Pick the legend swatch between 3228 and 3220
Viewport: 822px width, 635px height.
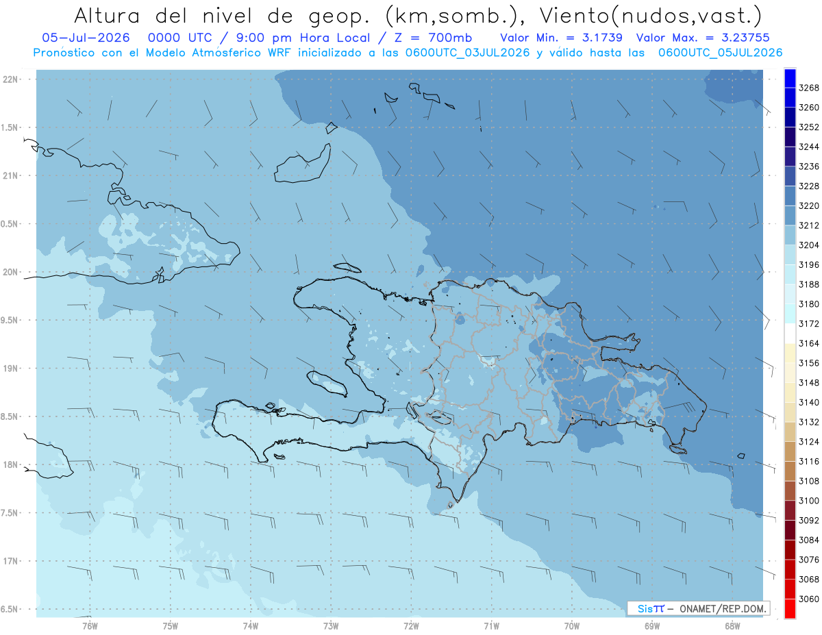click(x=790, y=196)
